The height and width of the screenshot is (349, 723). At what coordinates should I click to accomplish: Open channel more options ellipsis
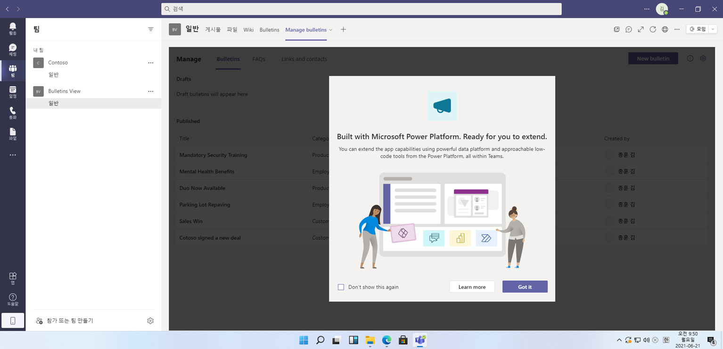(x=677, y=29)
